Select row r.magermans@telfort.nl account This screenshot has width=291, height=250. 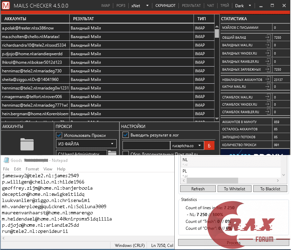point(107,97)
